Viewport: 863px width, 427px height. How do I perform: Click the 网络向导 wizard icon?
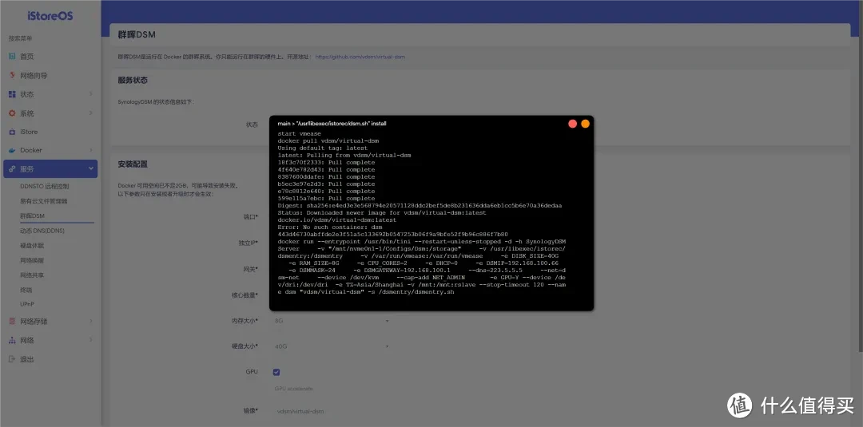(12, 75)
